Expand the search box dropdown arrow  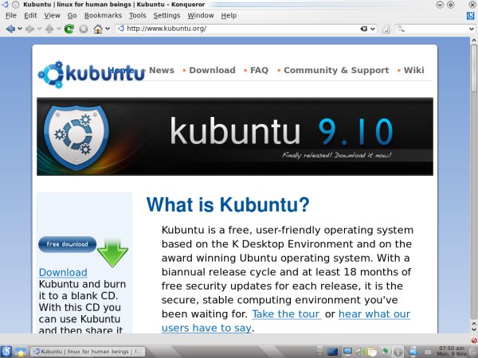coord(472,29)
